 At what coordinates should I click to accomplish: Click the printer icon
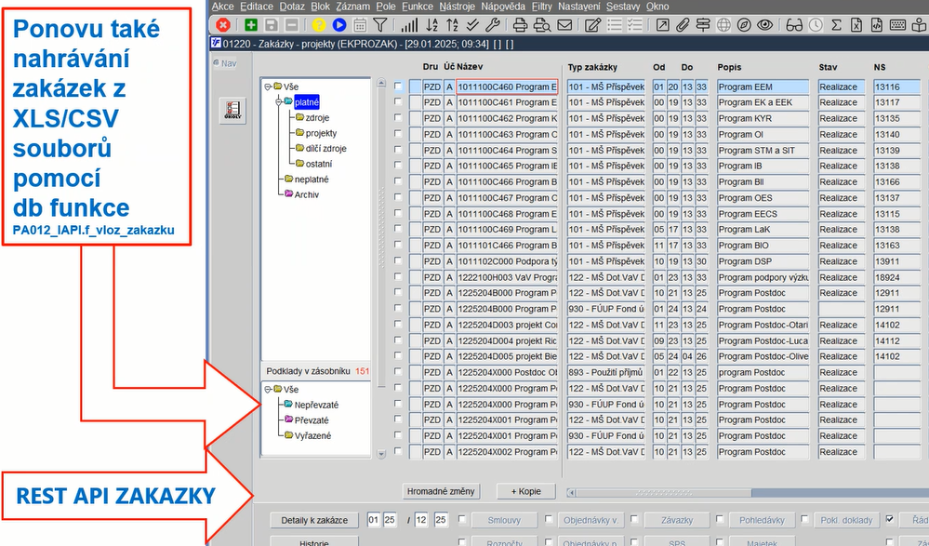coord(520,25)
